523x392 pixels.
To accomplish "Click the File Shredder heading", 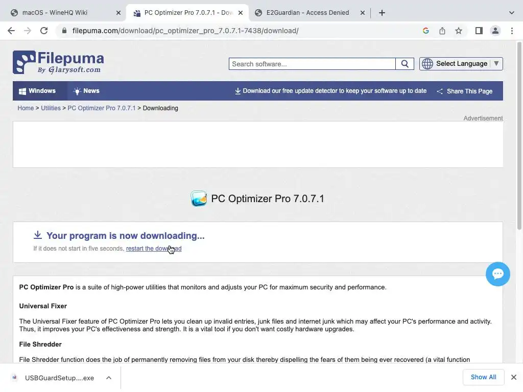I will (40, 345).
